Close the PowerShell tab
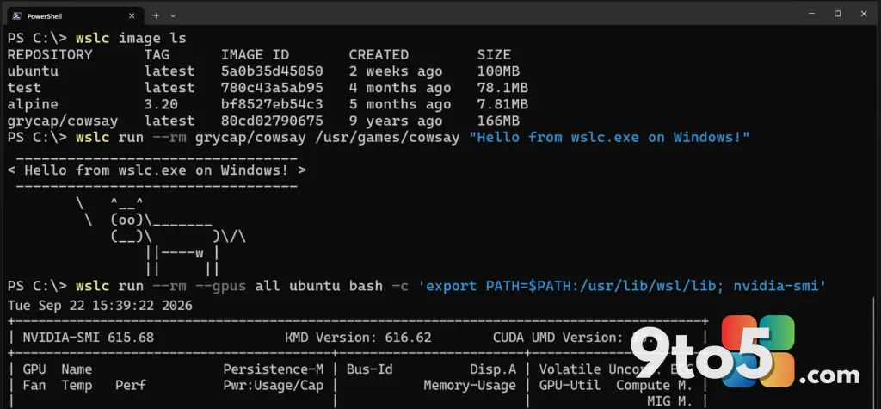 point(132,15)
